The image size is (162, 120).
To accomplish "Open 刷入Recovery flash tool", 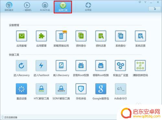I will [x=61, y=65].
